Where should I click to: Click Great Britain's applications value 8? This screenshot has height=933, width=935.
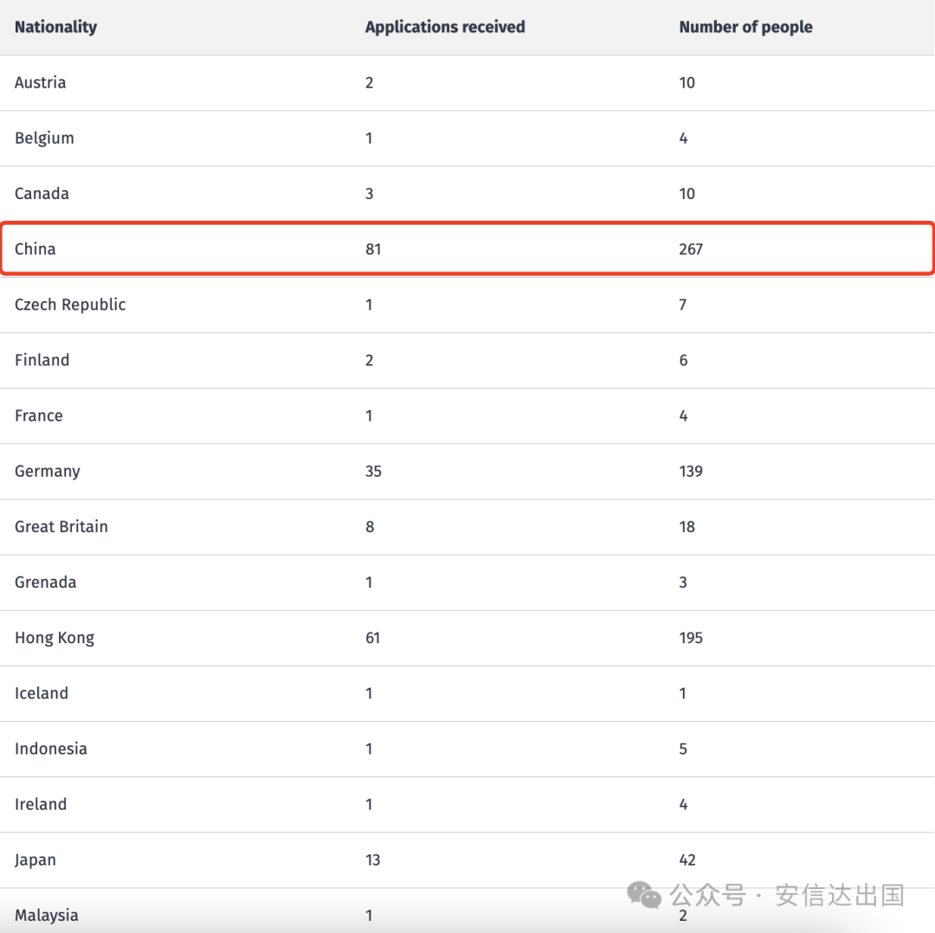(x=370, y=527)
